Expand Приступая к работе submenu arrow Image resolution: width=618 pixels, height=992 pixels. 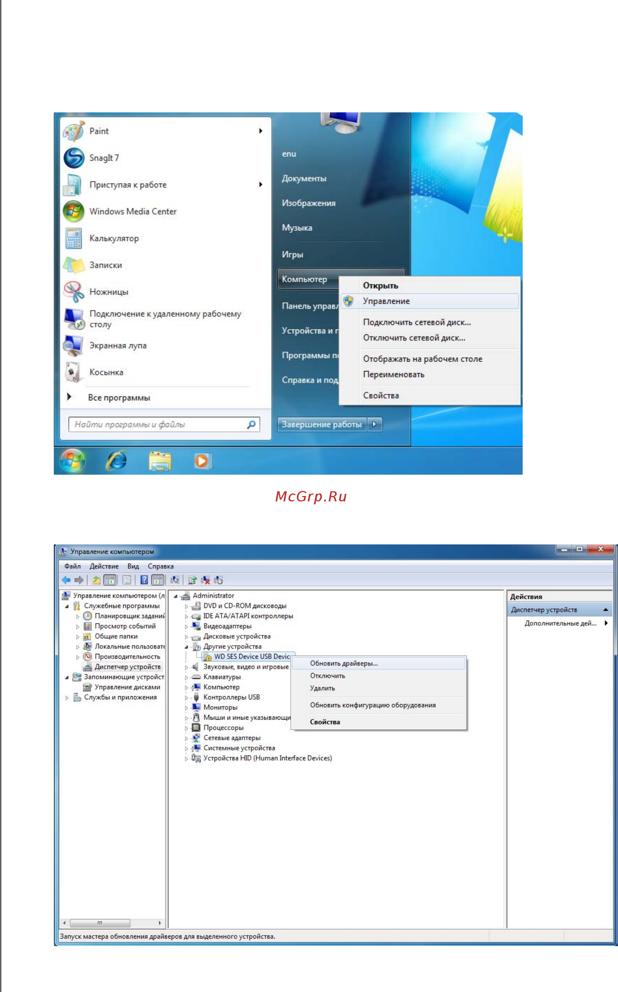[260, 184]
